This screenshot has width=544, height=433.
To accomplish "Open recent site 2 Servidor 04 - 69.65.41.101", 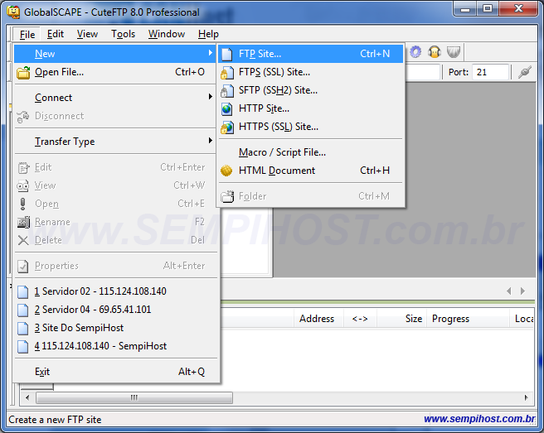I will tap(117, 310).
